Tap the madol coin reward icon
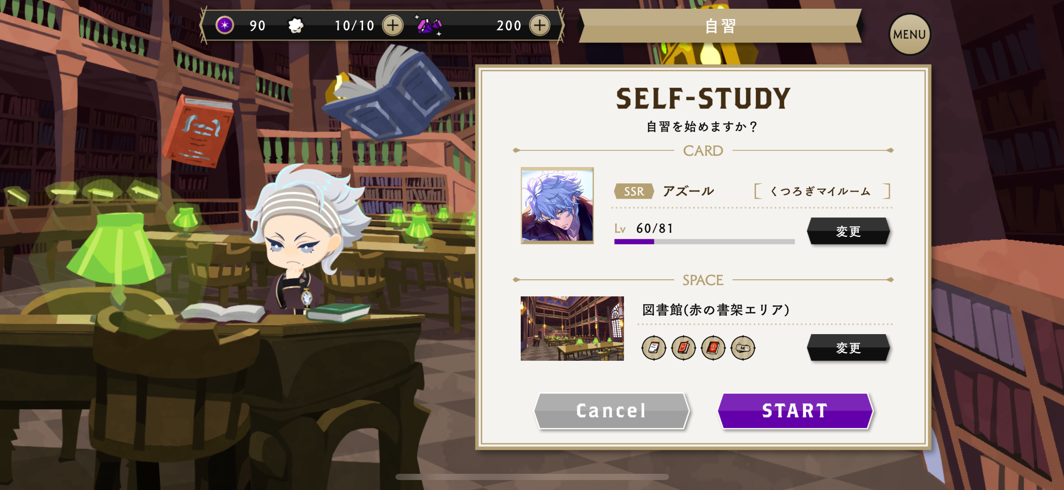Image resolution: width=1064 pixels, height=490 pixels. click(743, 347)
